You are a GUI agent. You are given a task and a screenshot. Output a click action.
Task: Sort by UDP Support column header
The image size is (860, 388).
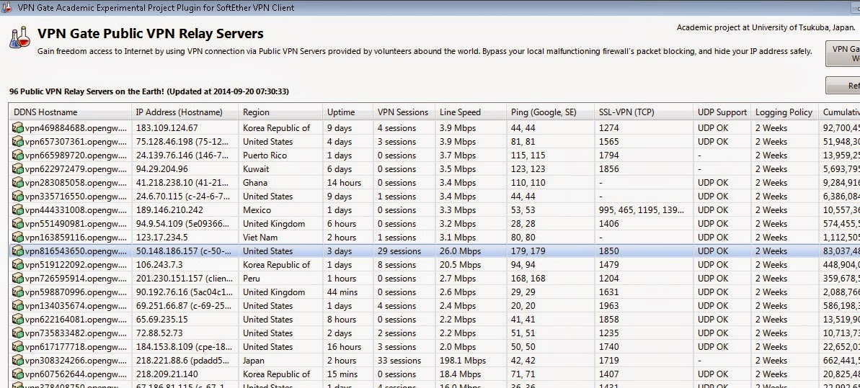point(722,112)
